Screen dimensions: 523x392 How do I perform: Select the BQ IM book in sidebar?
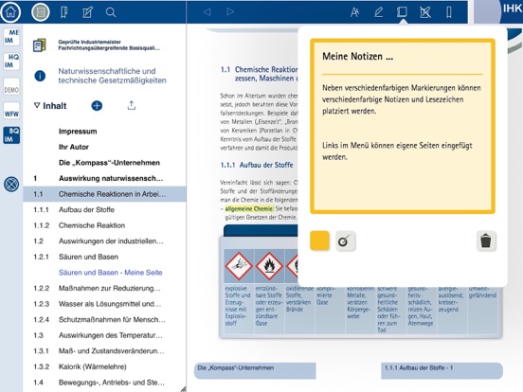tap(11, 135)
